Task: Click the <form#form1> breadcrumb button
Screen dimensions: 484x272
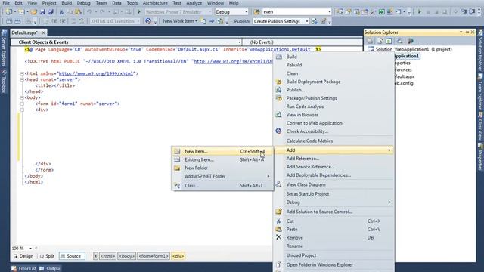Action: (154, 256)
